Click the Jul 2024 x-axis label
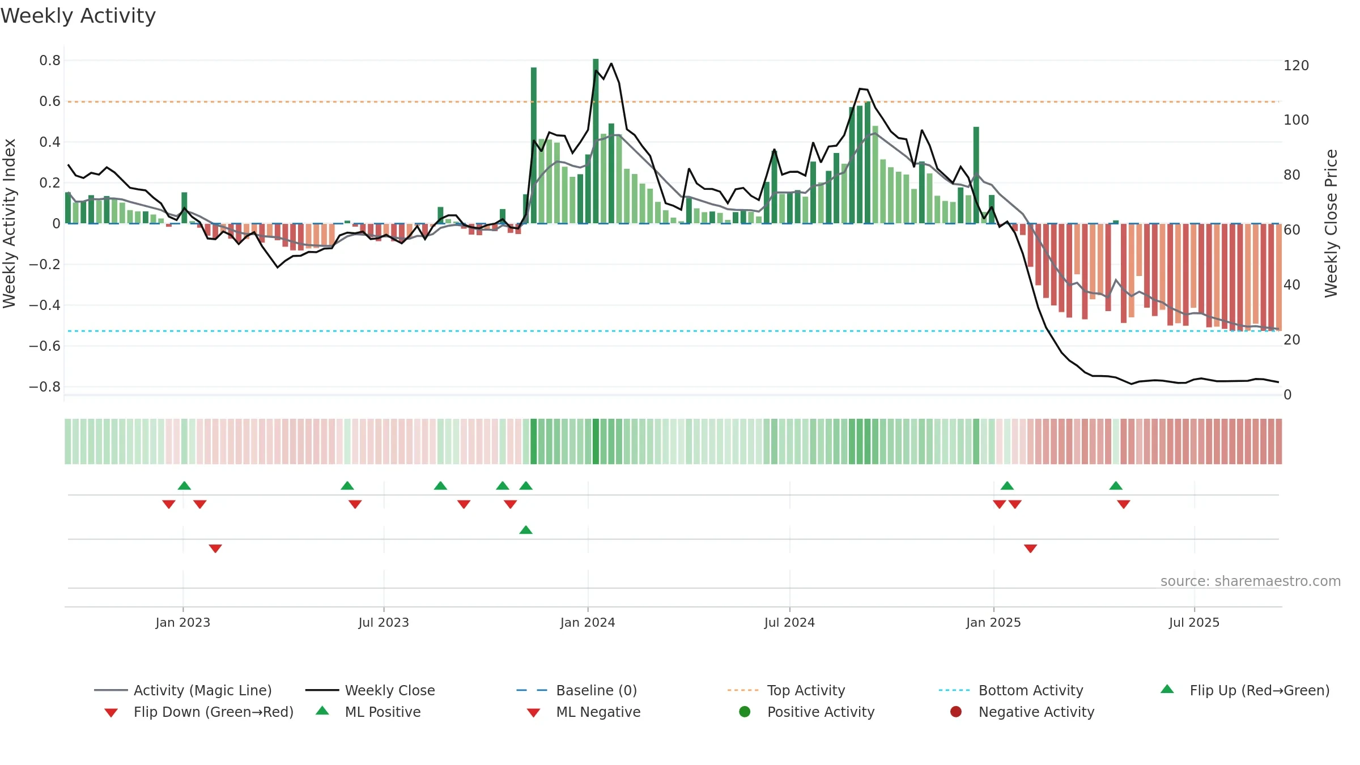Image resolution: width=1360 pixels, height=765 pixels. 789,622
